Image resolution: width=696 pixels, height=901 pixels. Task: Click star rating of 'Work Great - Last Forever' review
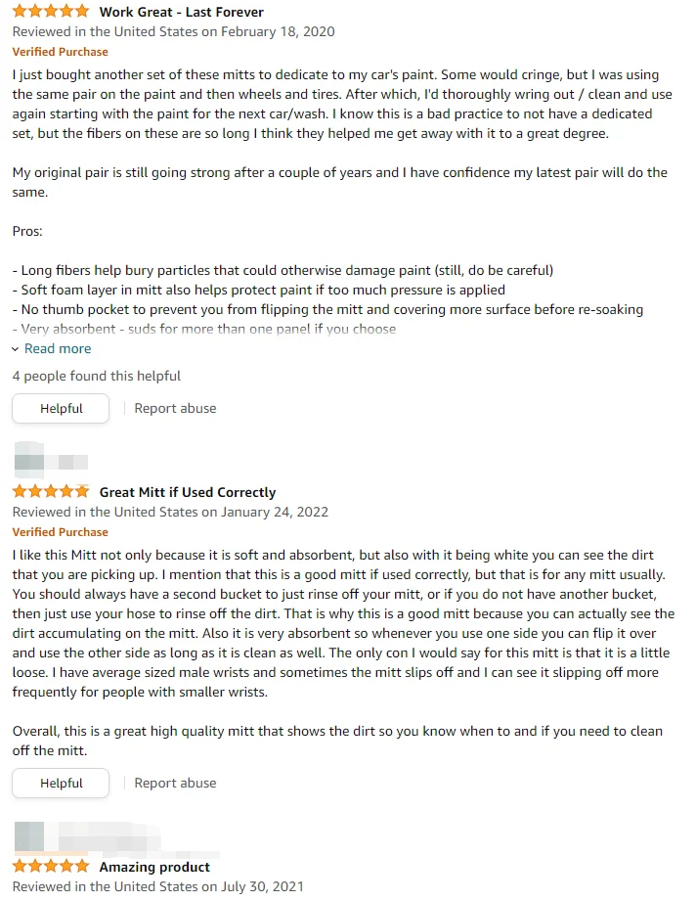tap(50, 13)
